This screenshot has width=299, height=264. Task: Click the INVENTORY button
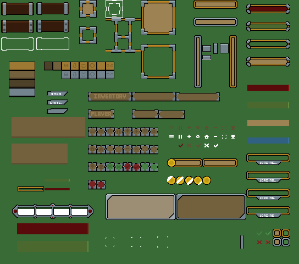(110, 96)
